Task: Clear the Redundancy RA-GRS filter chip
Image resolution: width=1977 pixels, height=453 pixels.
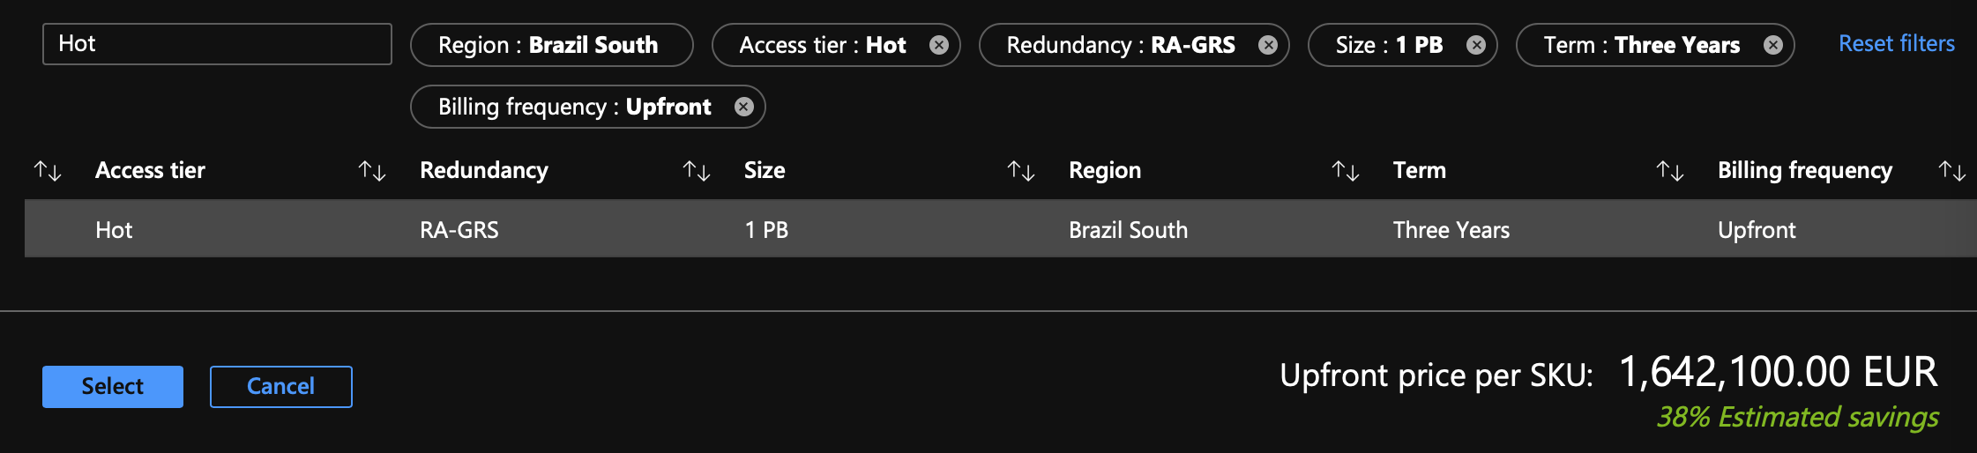Action: point(1268,45)
